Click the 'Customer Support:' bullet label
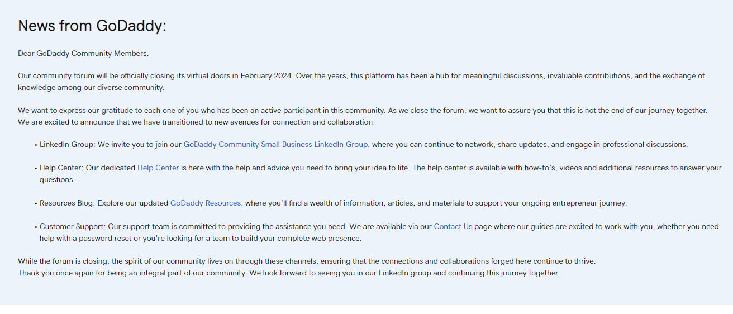 pyautogui.click(x=73, y=227)
